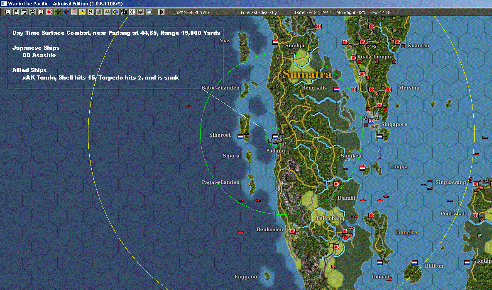
Task: Click the crosshair target toolbar icon
Action: pyautogui.click(x=124, y=12)
